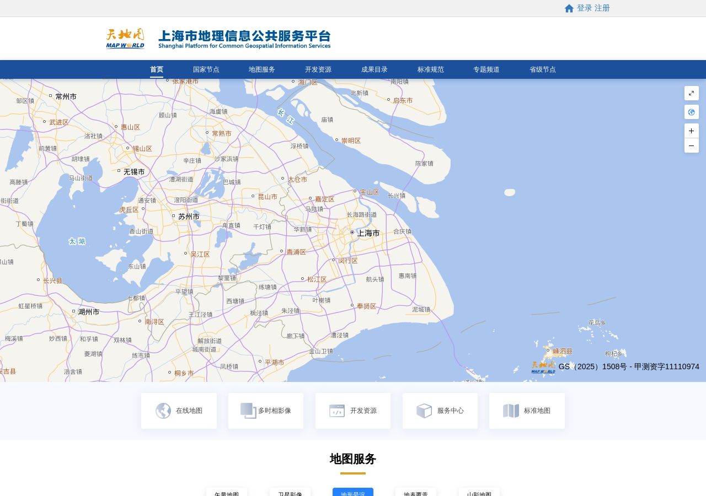Click 虎丘区 label on the map
The height and width of the screenshot is (496, 706).
(129, 210)
